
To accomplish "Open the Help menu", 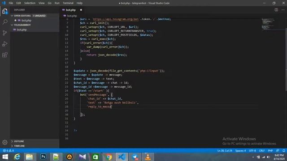I will click(x=79, y=3).
